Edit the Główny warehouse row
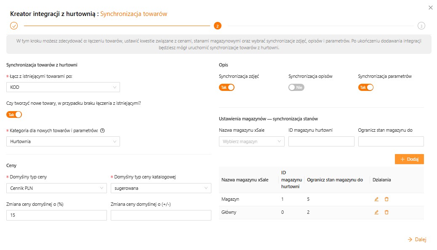 coord(376,213)
